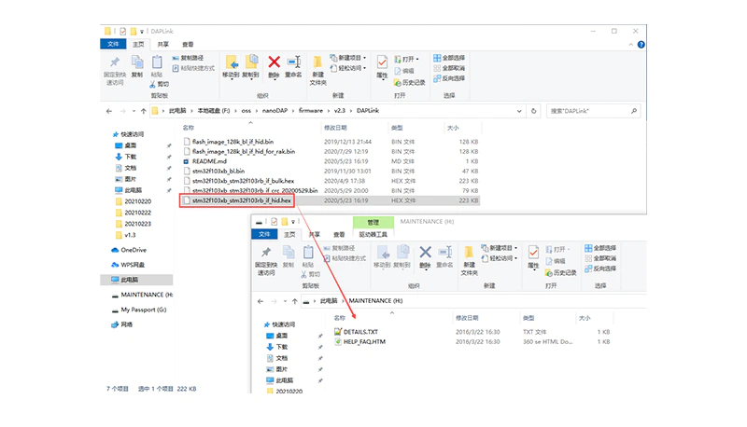Select stm32f103xb_stm32f103rb_if_hid.hex file

237,200
